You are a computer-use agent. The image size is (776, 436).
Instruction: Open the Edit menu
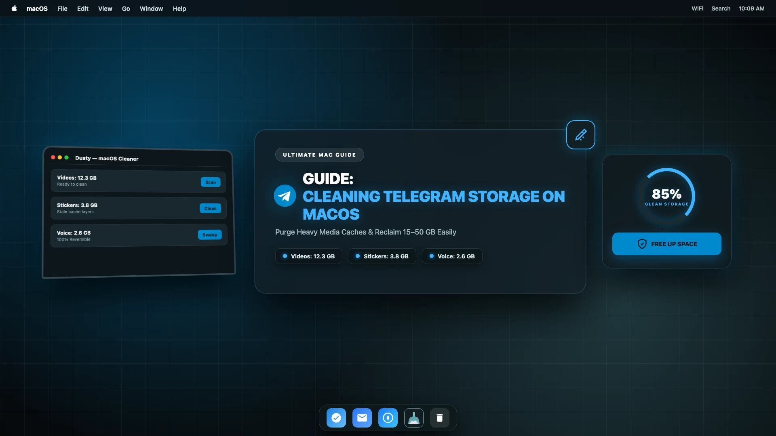pos(83,8)
